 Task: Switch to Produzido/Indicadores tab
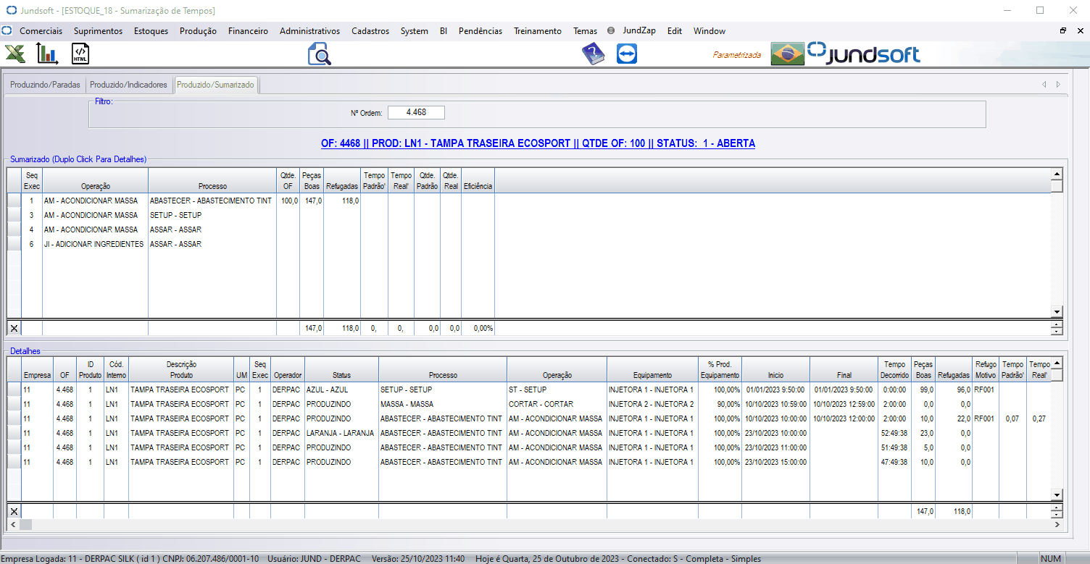coord(129,85)
